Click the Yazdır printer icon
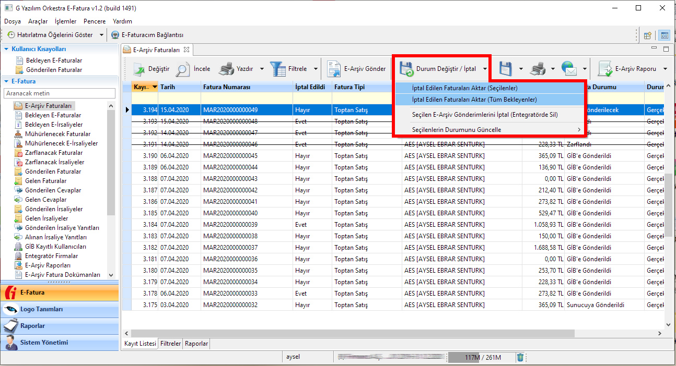Viewport: 676px width, 366px height. coord(226,69)
